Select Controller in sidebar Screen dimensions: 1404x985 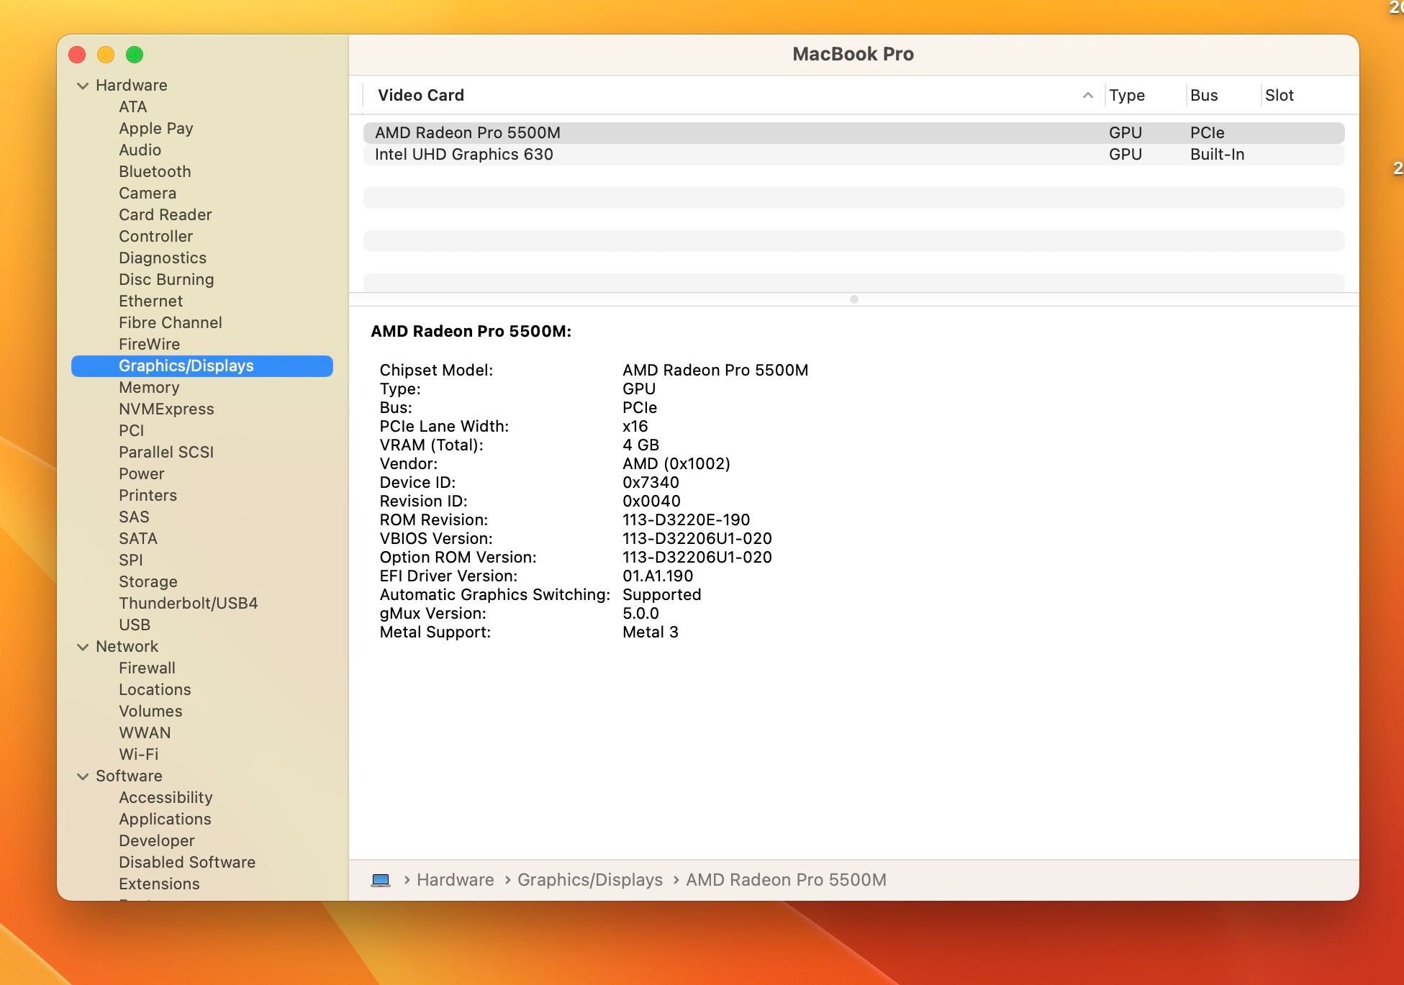(x=155, y=236)
